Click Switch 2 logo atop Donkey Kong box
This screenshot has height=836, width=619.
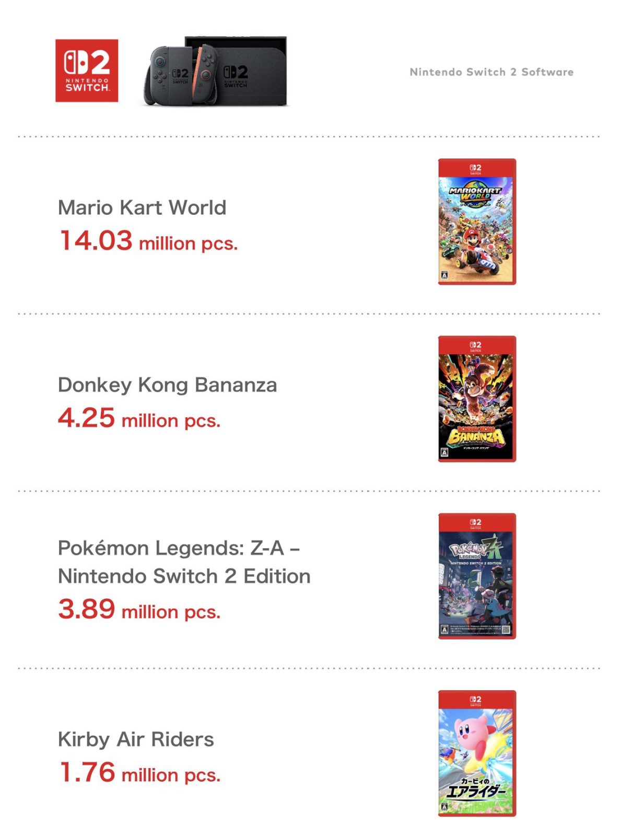(x=476, y=345)
